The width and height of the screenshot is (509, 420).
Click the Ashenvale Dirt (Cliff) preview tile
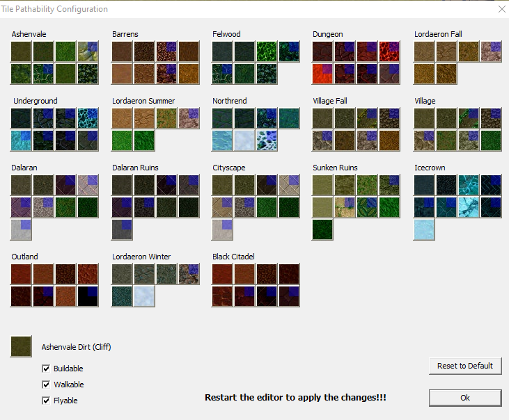(21, 346)
